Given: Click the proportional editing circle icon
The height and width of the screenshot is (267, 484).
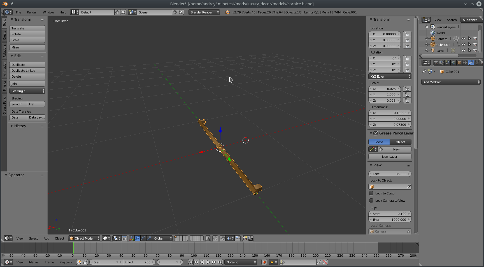Looking at the screenshot, I should [x=215, y=238].
